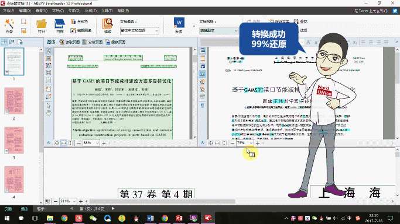Zoom out in the text pane
Screen dimensions: 400x224
coord(232,143)
